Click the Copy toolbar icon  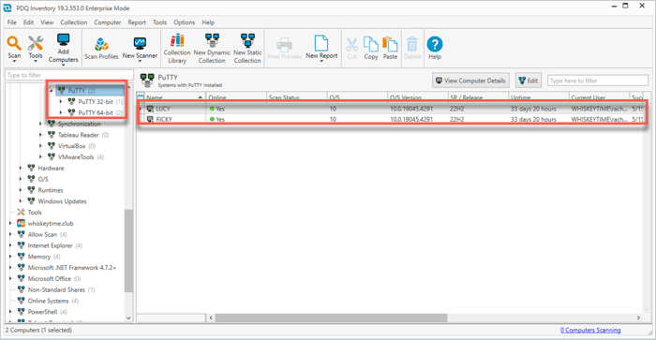click(371, 44)
